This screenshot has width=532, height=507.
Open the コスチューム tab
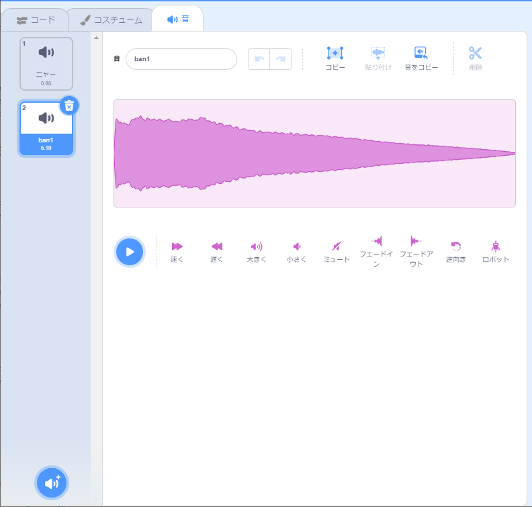pos(112,20)
